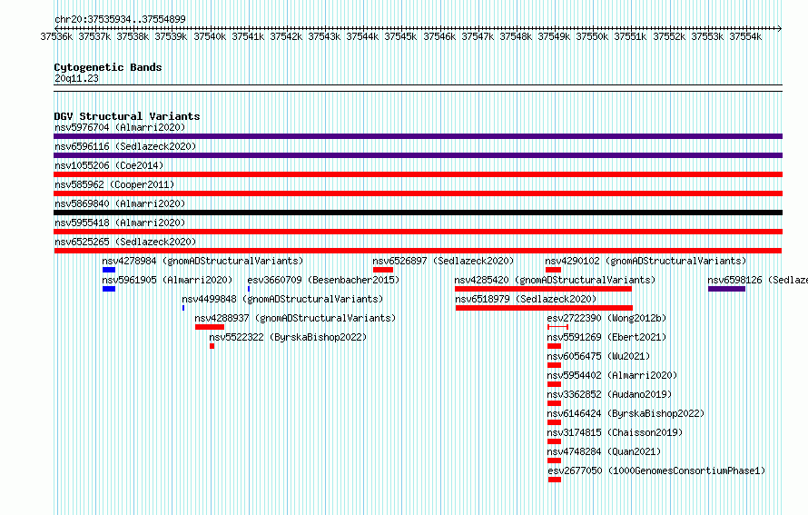Viewport: 808px width, 515px height.
Task: Click the chr20:37535934..37554899 coordinate text
Action: (x=120, y=19)
